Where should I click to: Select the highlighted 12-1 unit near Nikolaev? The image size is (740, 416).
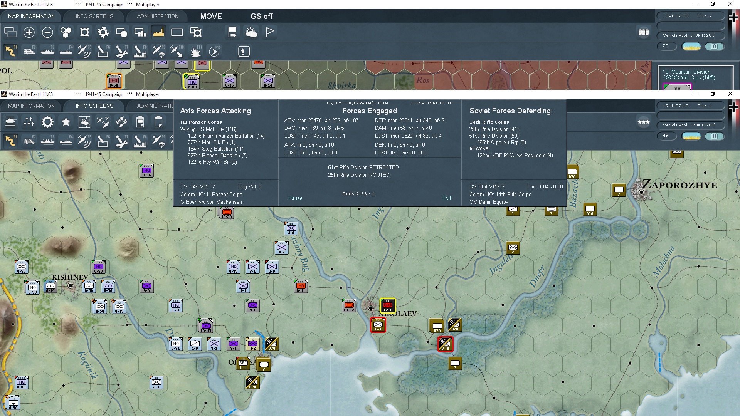[387, 305]
